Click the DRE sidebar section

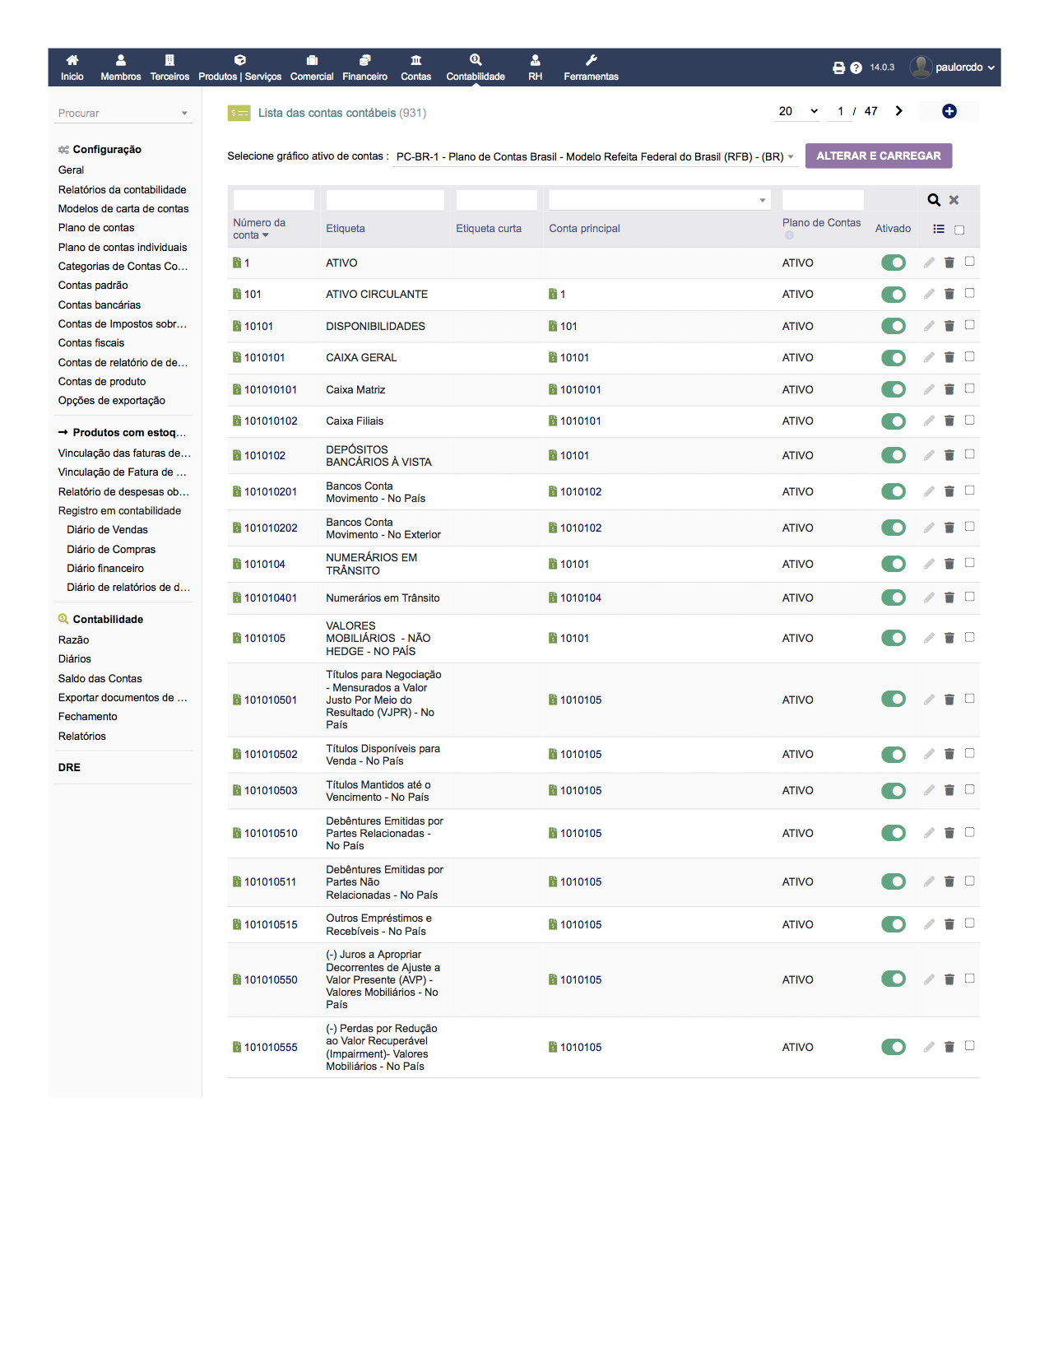click(69, 767)
